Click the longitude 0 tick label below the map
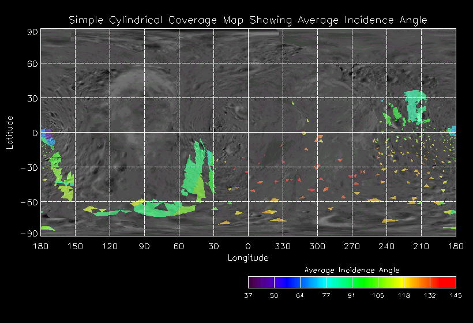The image size is (473, 323). tap(248, 246)
